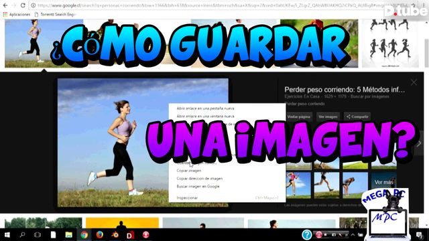Open the red circular recorder app in taskbar
The height and width of the screenshot is (241, 429).
(x=146, y=235)
